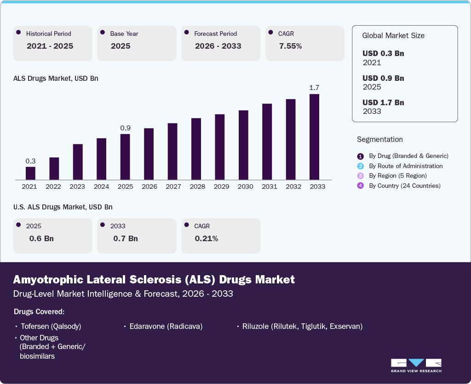Screen dimensions: 471x384
Task: Select the CAGR 7.55% card
Action: click(305, 43)
